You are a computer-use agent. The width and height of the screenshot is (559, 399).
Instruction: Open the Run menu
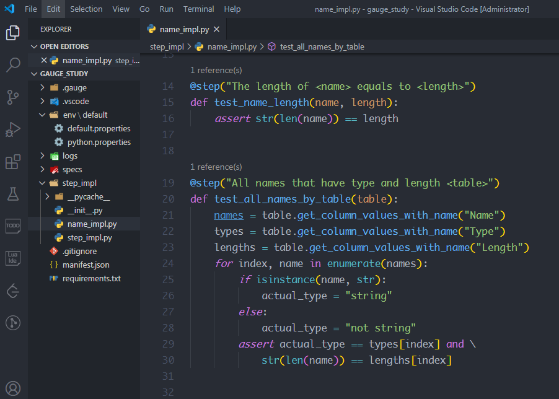pyautogui.click(x=166, y=9)
